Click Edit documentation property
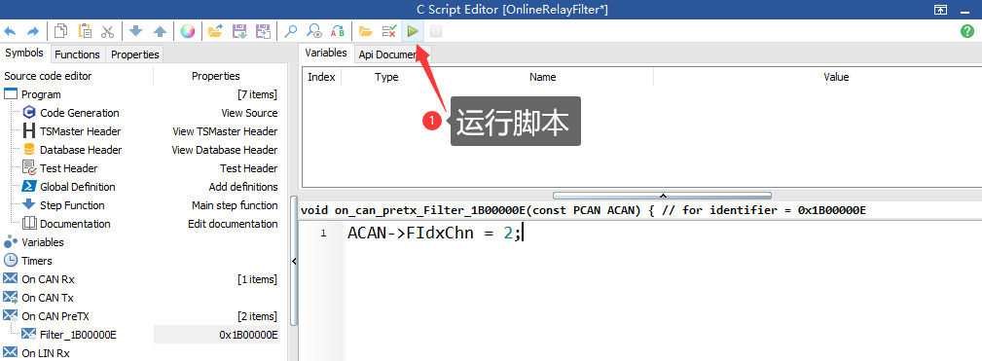This screenshot has width=982, height=361. (233, 224)
